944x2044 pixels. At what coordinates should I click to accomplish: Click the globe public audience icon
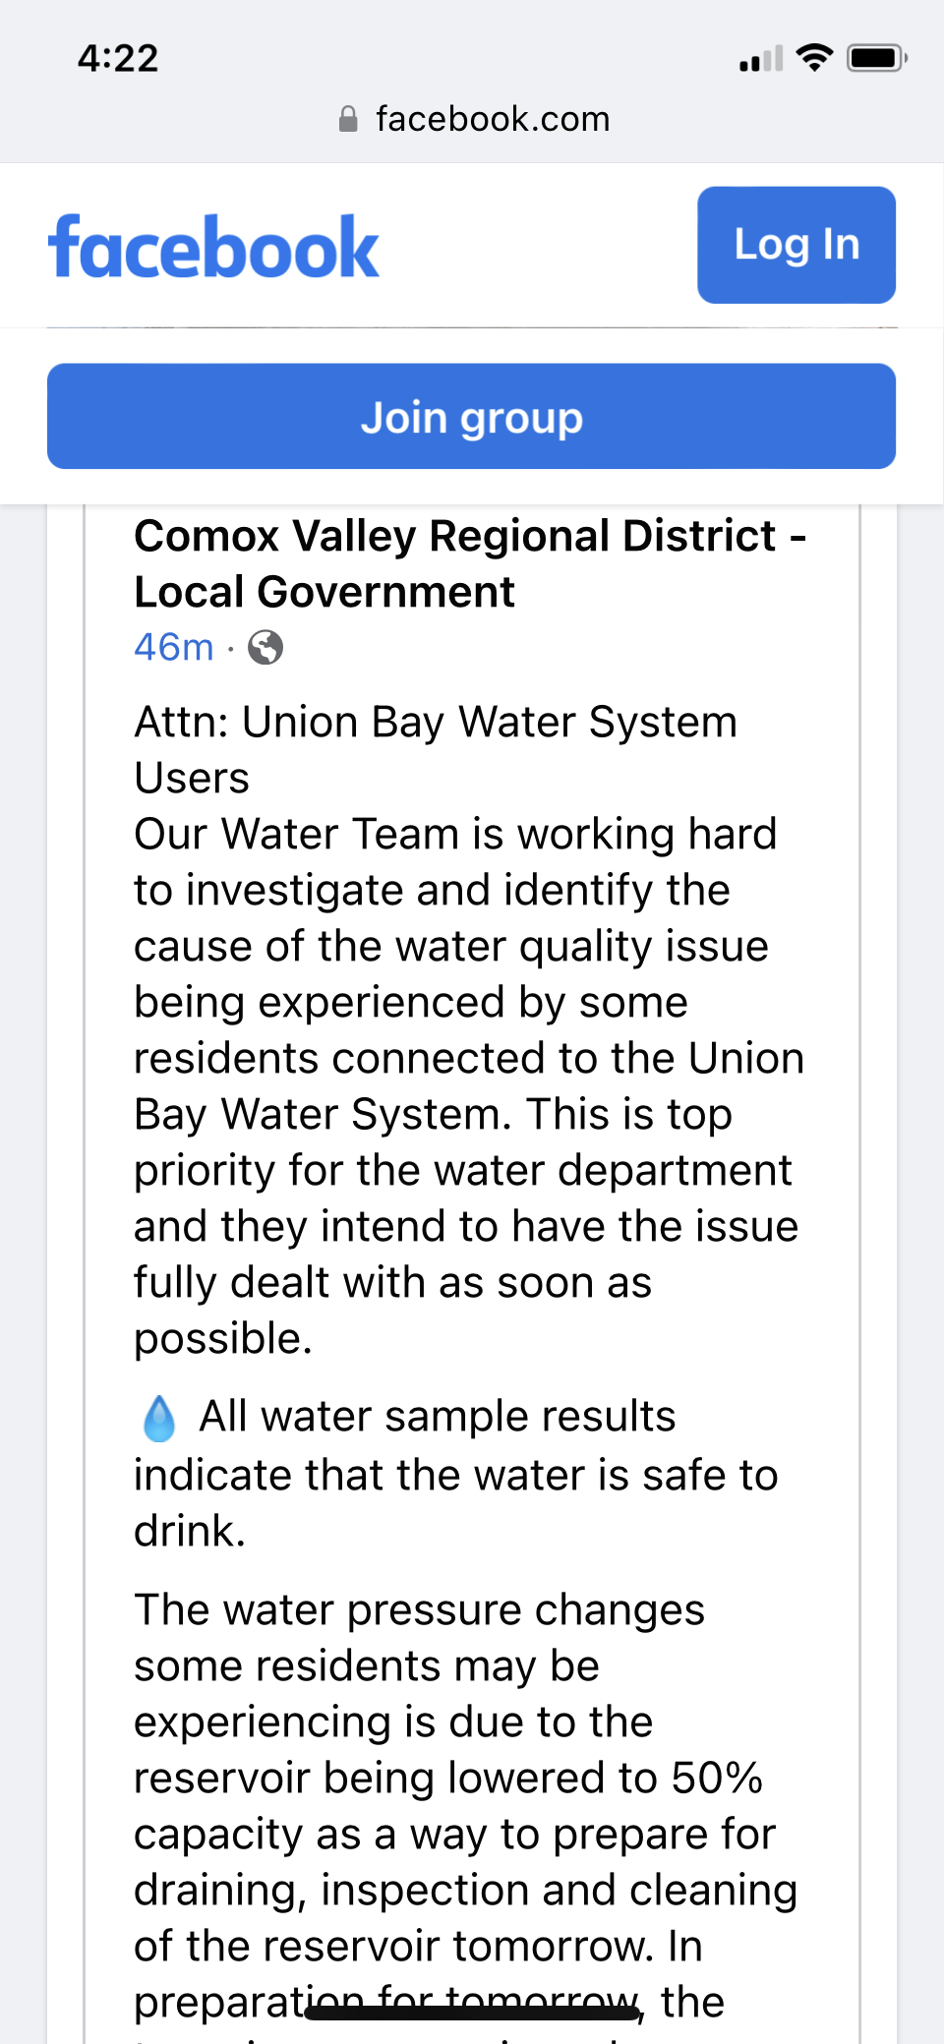point(265,648)
